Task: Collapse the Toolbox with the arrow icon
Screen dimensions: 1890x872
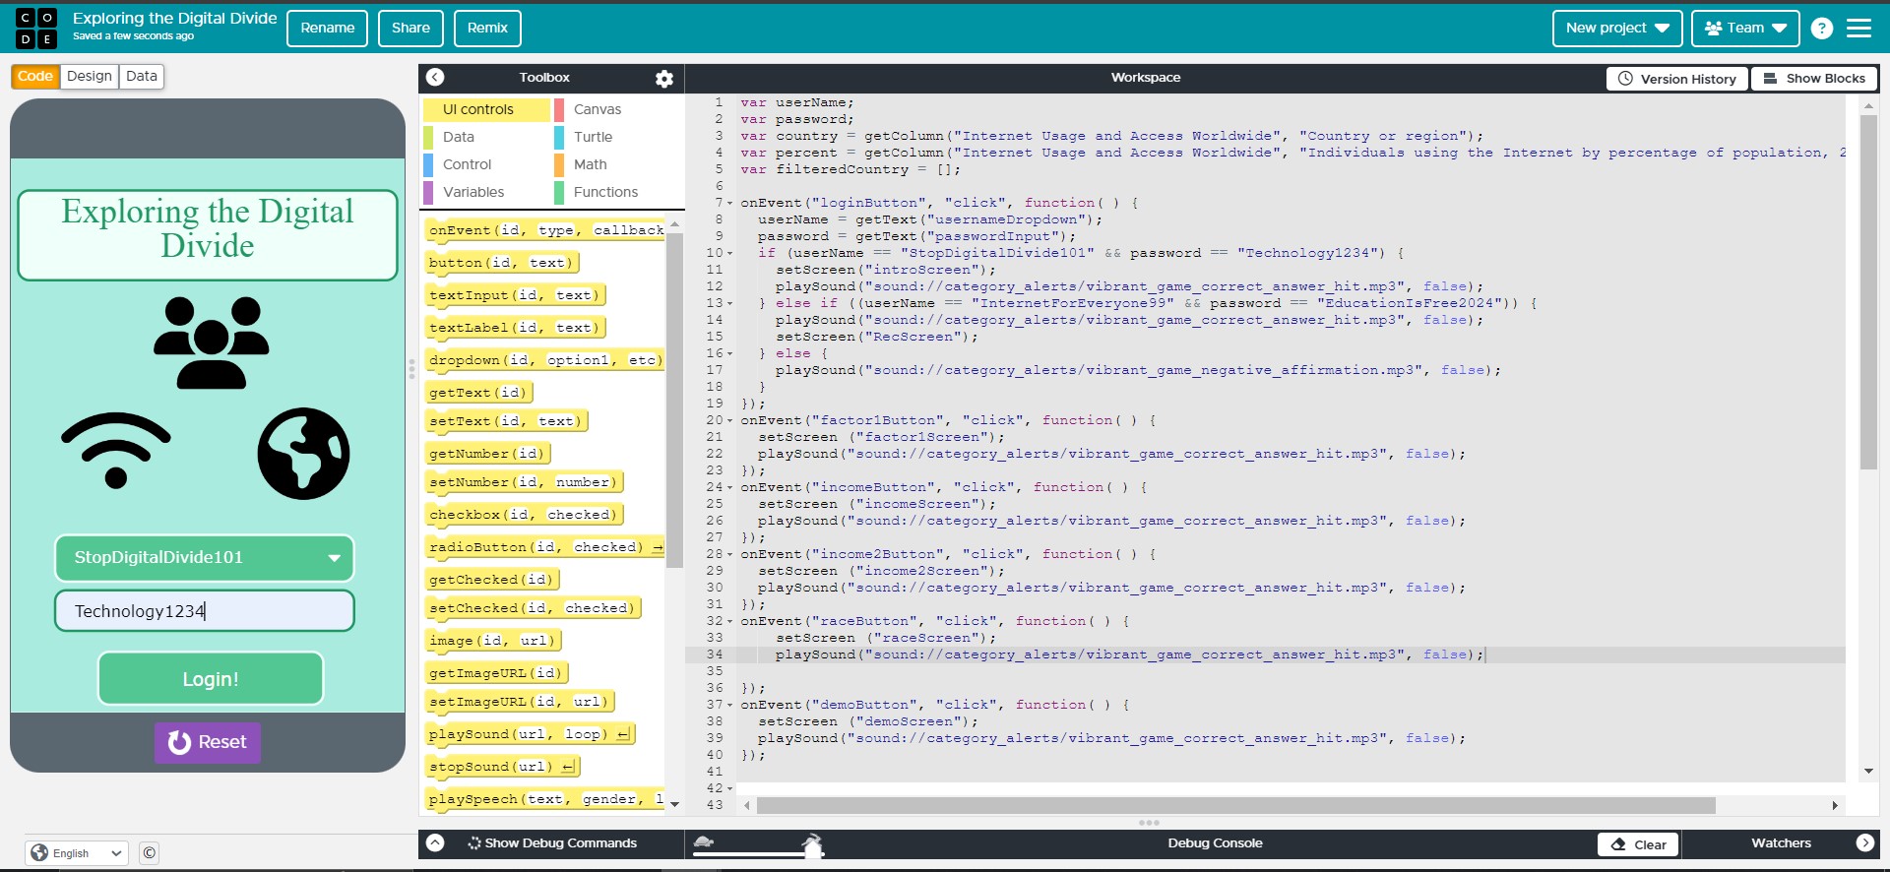Action: [435, 77]
